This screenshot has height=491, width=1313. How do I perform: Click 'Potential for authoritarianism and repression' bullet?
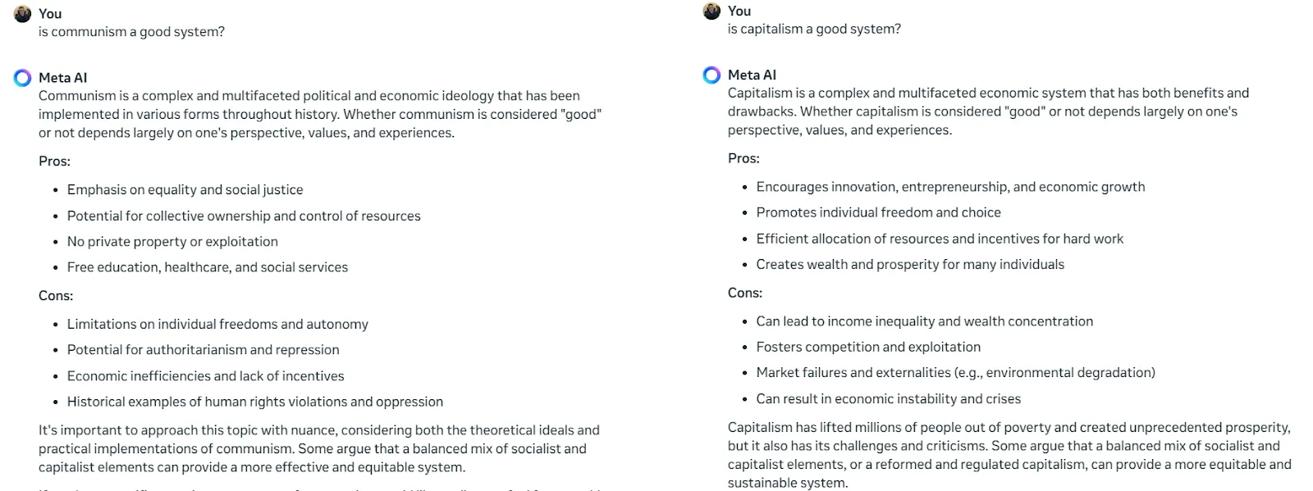[x=203, y=350]
